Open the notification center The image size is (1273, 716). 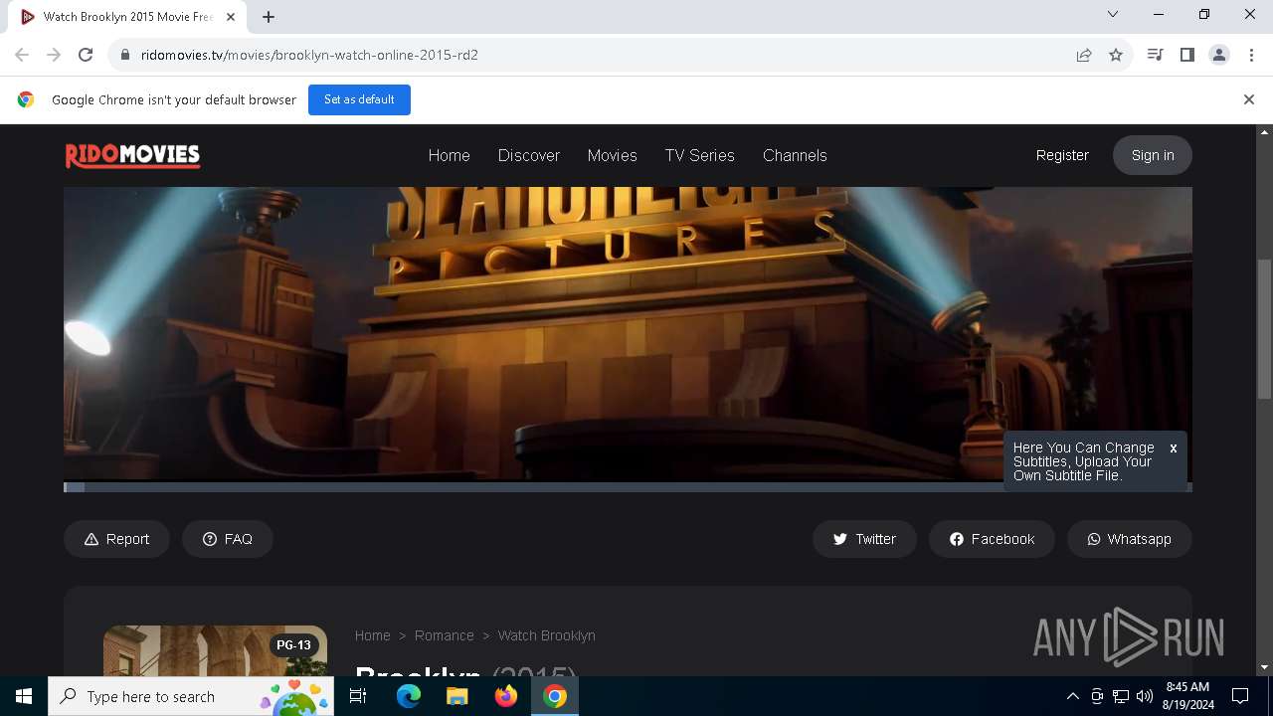1240,696
